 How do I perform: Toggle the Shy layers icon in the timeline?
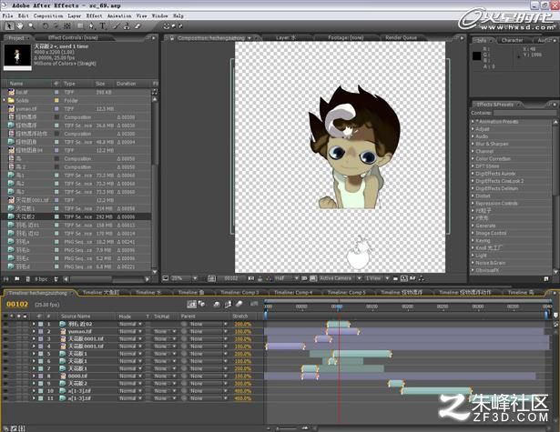pos(217,304)
